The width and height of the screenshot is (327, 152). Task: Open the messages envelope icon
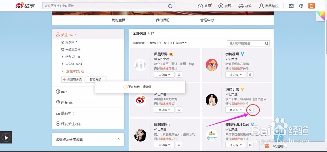[x=291, y=6]
